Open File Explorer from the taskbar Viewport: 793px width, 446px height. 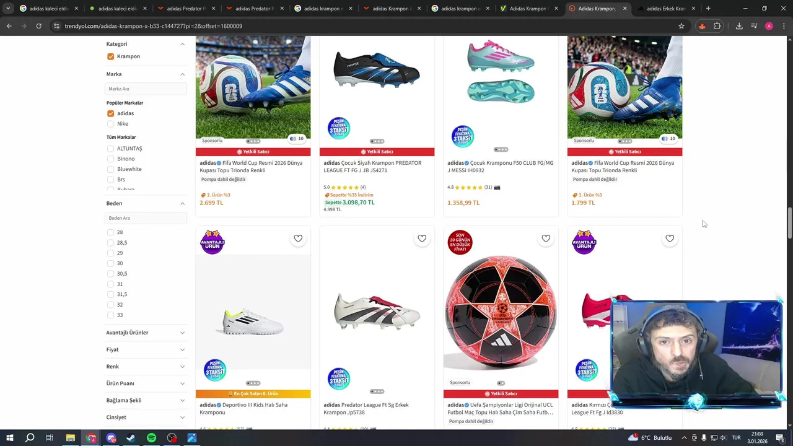70,438
